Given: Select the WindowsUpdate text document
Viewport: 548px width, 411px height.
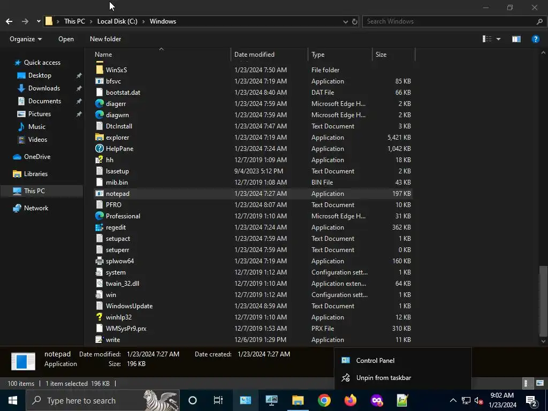Looking at the screenshot, I should [129, 306].
